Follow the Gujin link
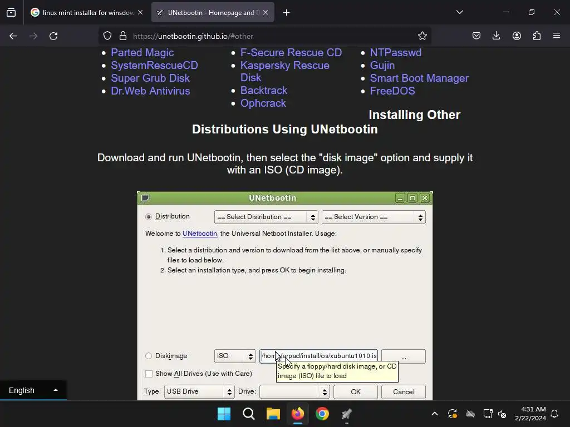The height and width of the screenshot is (427, 570). (382, 66)
